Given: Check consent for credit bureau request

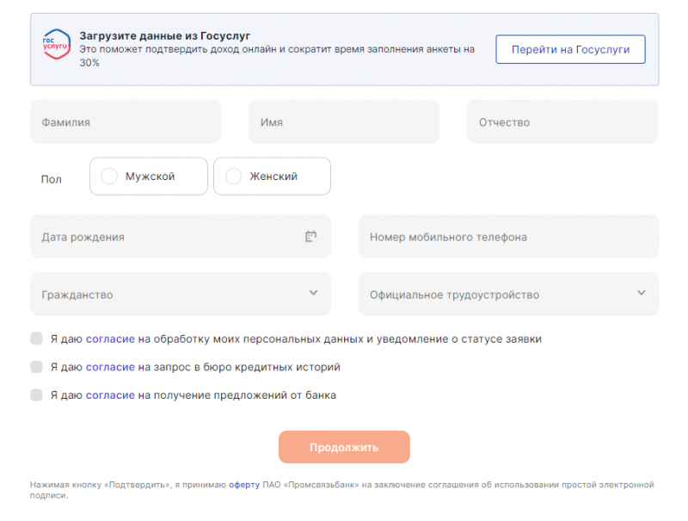Looking at the screenshot, I should [35, 366].
